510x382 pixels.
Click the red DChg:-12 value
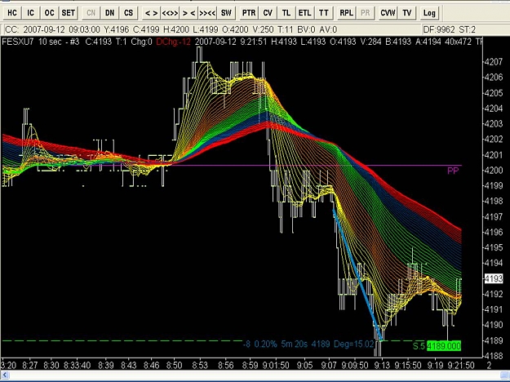pyautogui.click(x=173, y=42)
